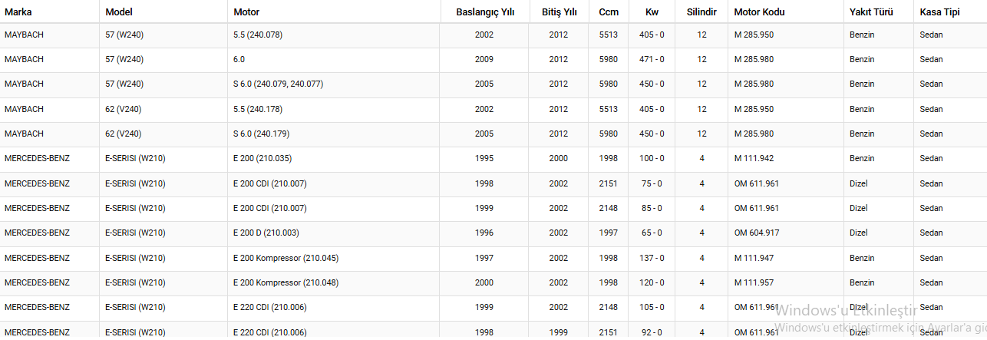The height and width of the screenshot is (340, 987).
Task: Sort by Baslangıç Yılı column header
Action: (484, 12)
